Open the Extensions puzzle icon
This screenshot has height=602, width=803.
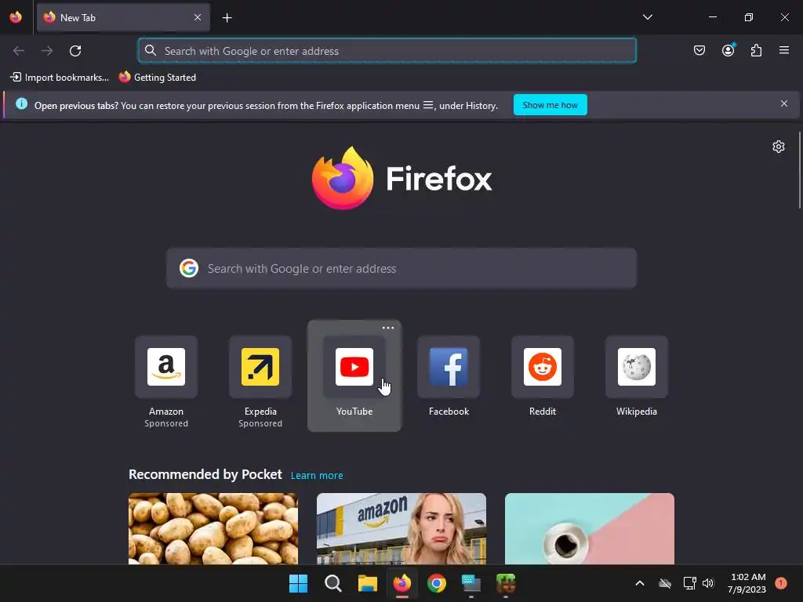757,50
